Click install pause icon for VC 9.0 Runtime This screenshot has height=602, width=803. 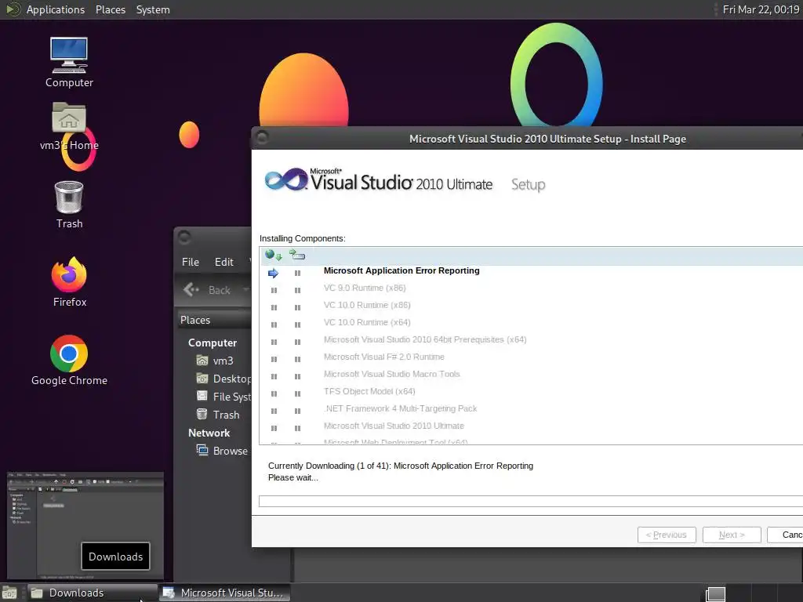(297, 291)
